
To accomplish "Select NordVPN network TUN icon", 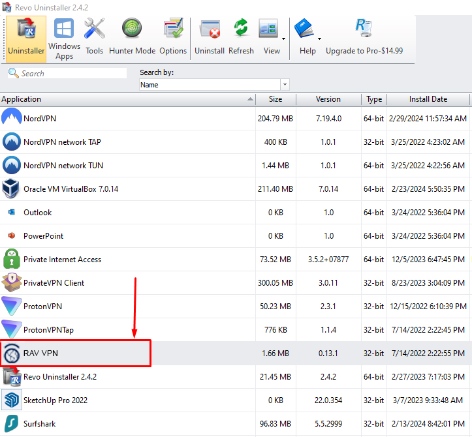I will click(12, 165).
